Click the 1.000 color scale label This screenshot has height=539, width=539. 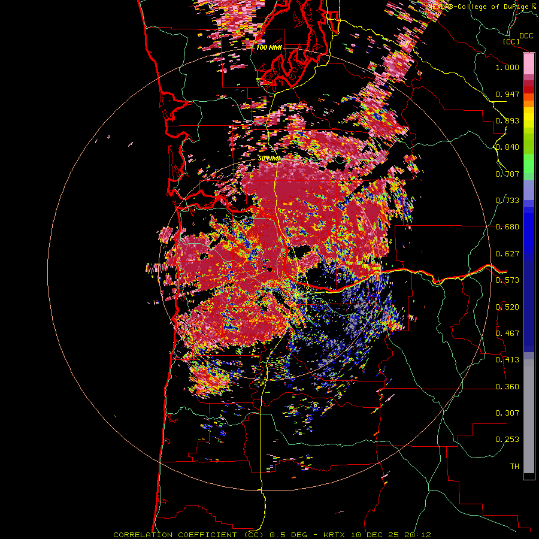[x=507, y=67]
